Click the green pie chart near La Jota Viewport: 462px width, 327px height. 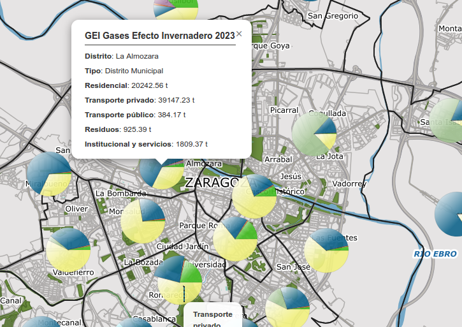[314, 134]
